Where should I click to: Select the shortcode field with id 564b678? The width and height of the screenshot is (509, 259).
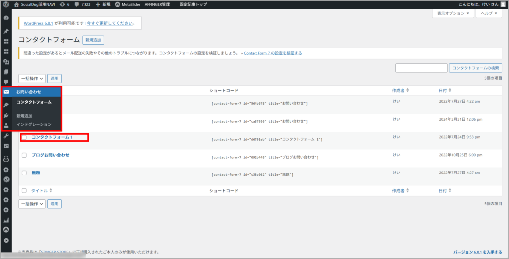point(259,103)
